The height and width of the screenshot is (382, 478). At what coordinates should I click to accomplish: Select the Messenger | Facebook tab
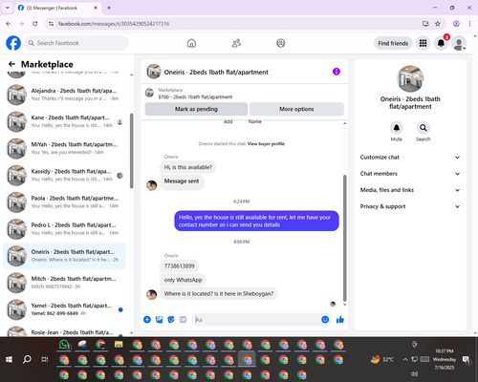coord(57,8)
